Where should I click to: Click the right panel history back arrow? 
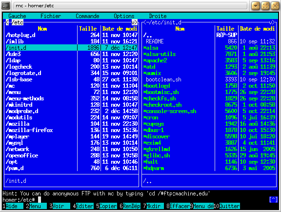point(144,22)
